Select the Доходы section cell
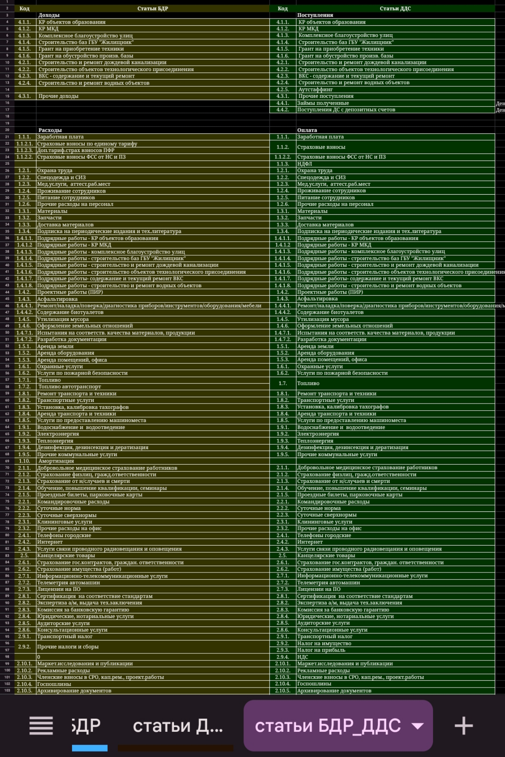Screen dimensions: 505x757 [x=152, y=15]
